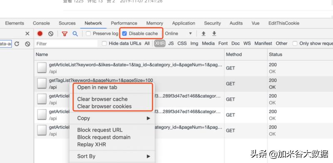Click the clear icon next to refresh
333x163 pixels.
(27, 44)
